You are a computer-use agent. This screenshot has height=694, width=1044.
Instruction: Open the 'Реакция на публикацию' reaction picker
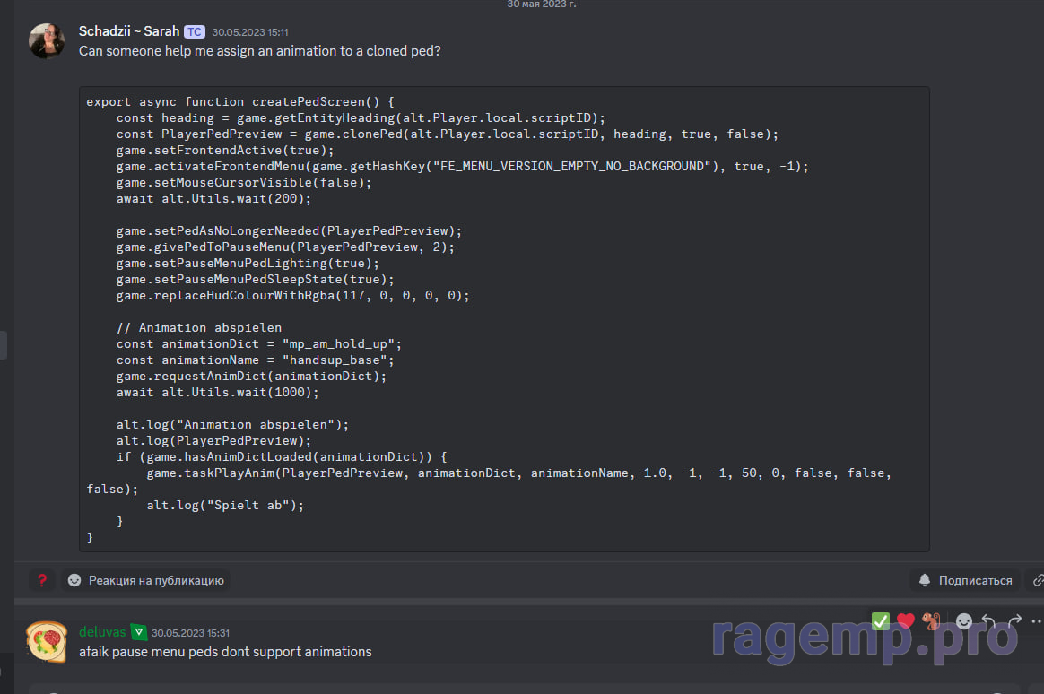click(145, 580)
